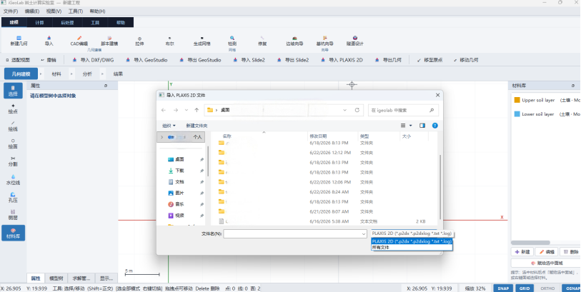Toggle ORTHO in the status bar
The image size is (581, 292).
coord(547,288)
